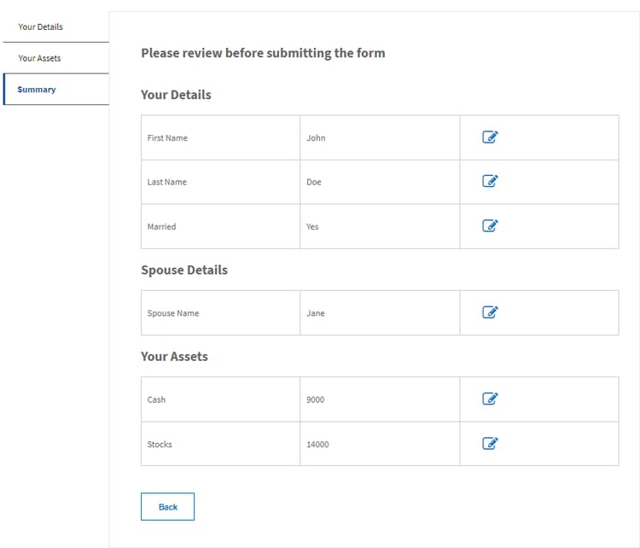640x548 pixels.
Task: Click the 14000 stocks value
Action: coord(317,444)
